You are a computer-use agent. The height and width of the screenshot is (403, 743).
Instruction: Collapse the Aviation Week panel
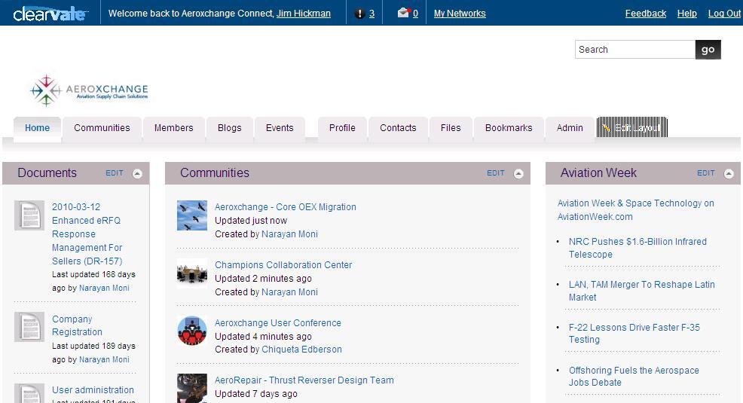point(729,173)
